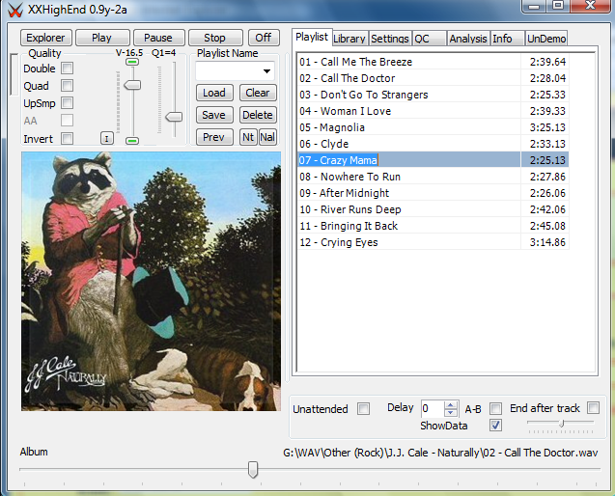Click the Nt button
615x496 pixels.
click(248, 137)
